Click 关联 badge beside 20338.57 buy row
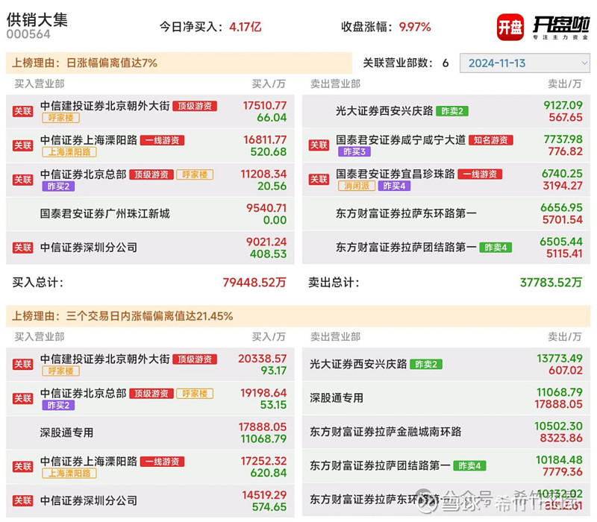Viewport: 597px width, 522px height. click(x=23, y=364)
